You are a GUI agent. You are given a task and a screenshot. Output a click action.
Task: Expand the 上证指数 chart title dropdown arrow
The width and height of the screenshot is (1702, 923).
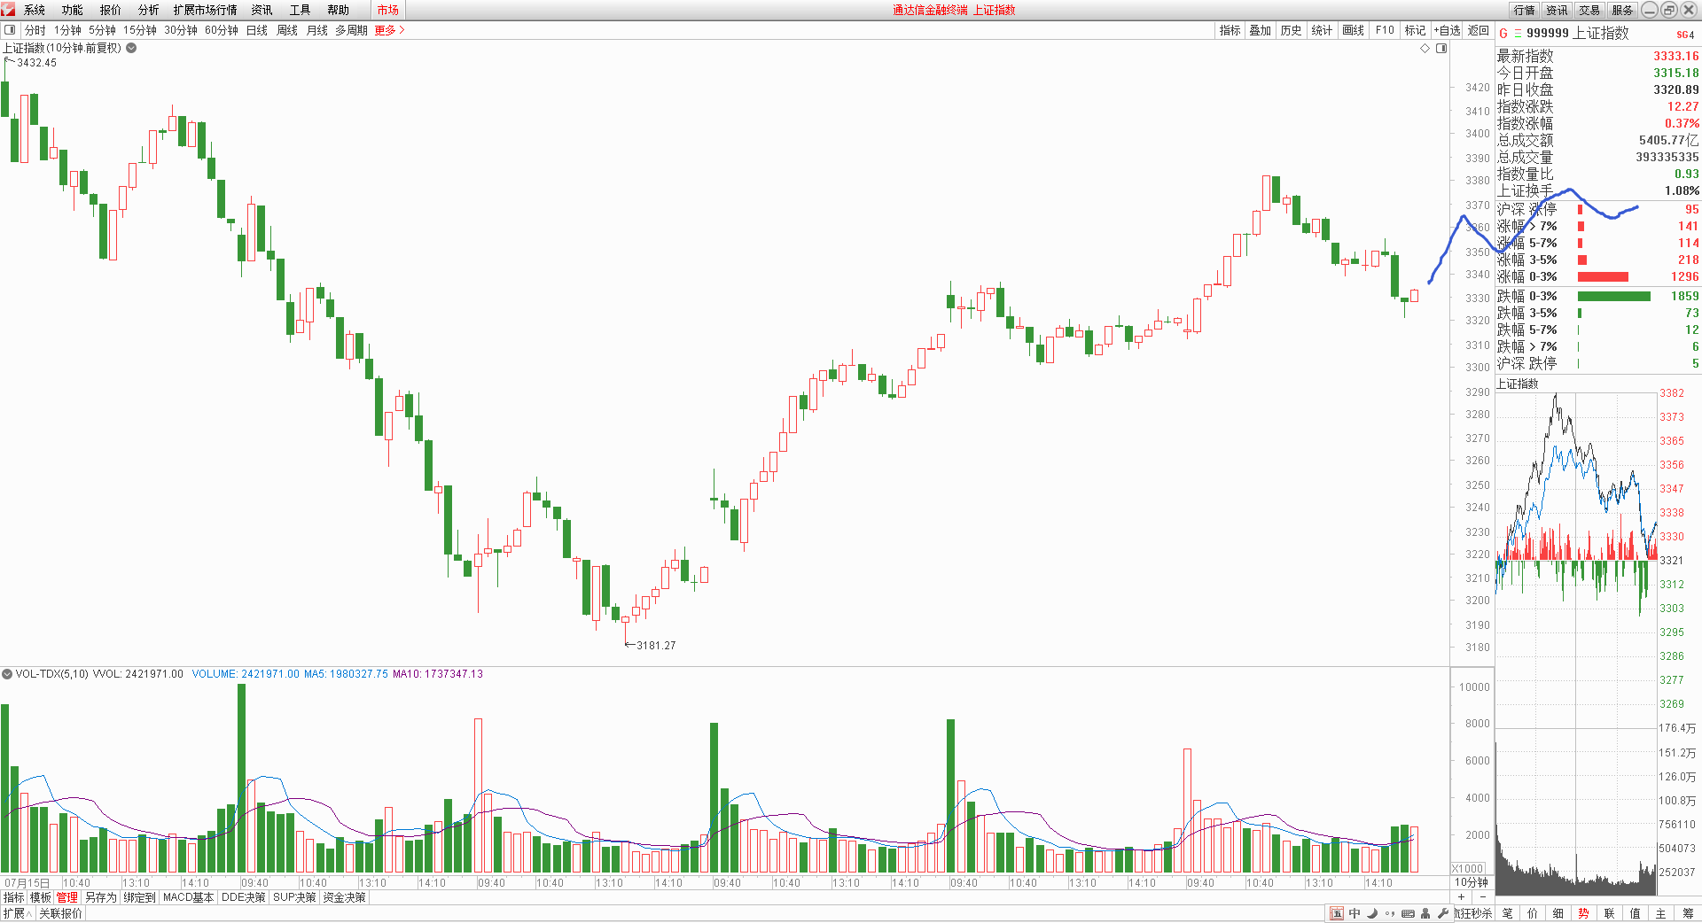tap(131, 48)
